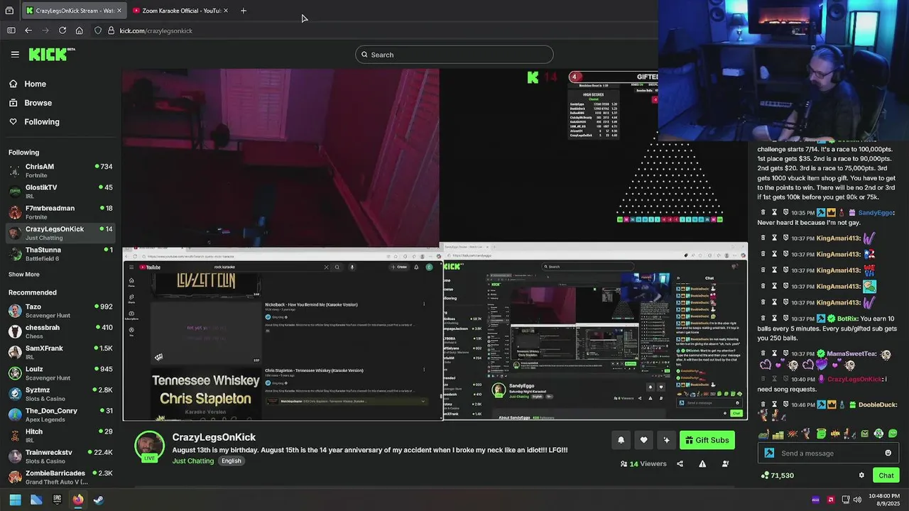
Task: Select the CrazyLegsOnKick Stream tab
Action: click(73, 11)
